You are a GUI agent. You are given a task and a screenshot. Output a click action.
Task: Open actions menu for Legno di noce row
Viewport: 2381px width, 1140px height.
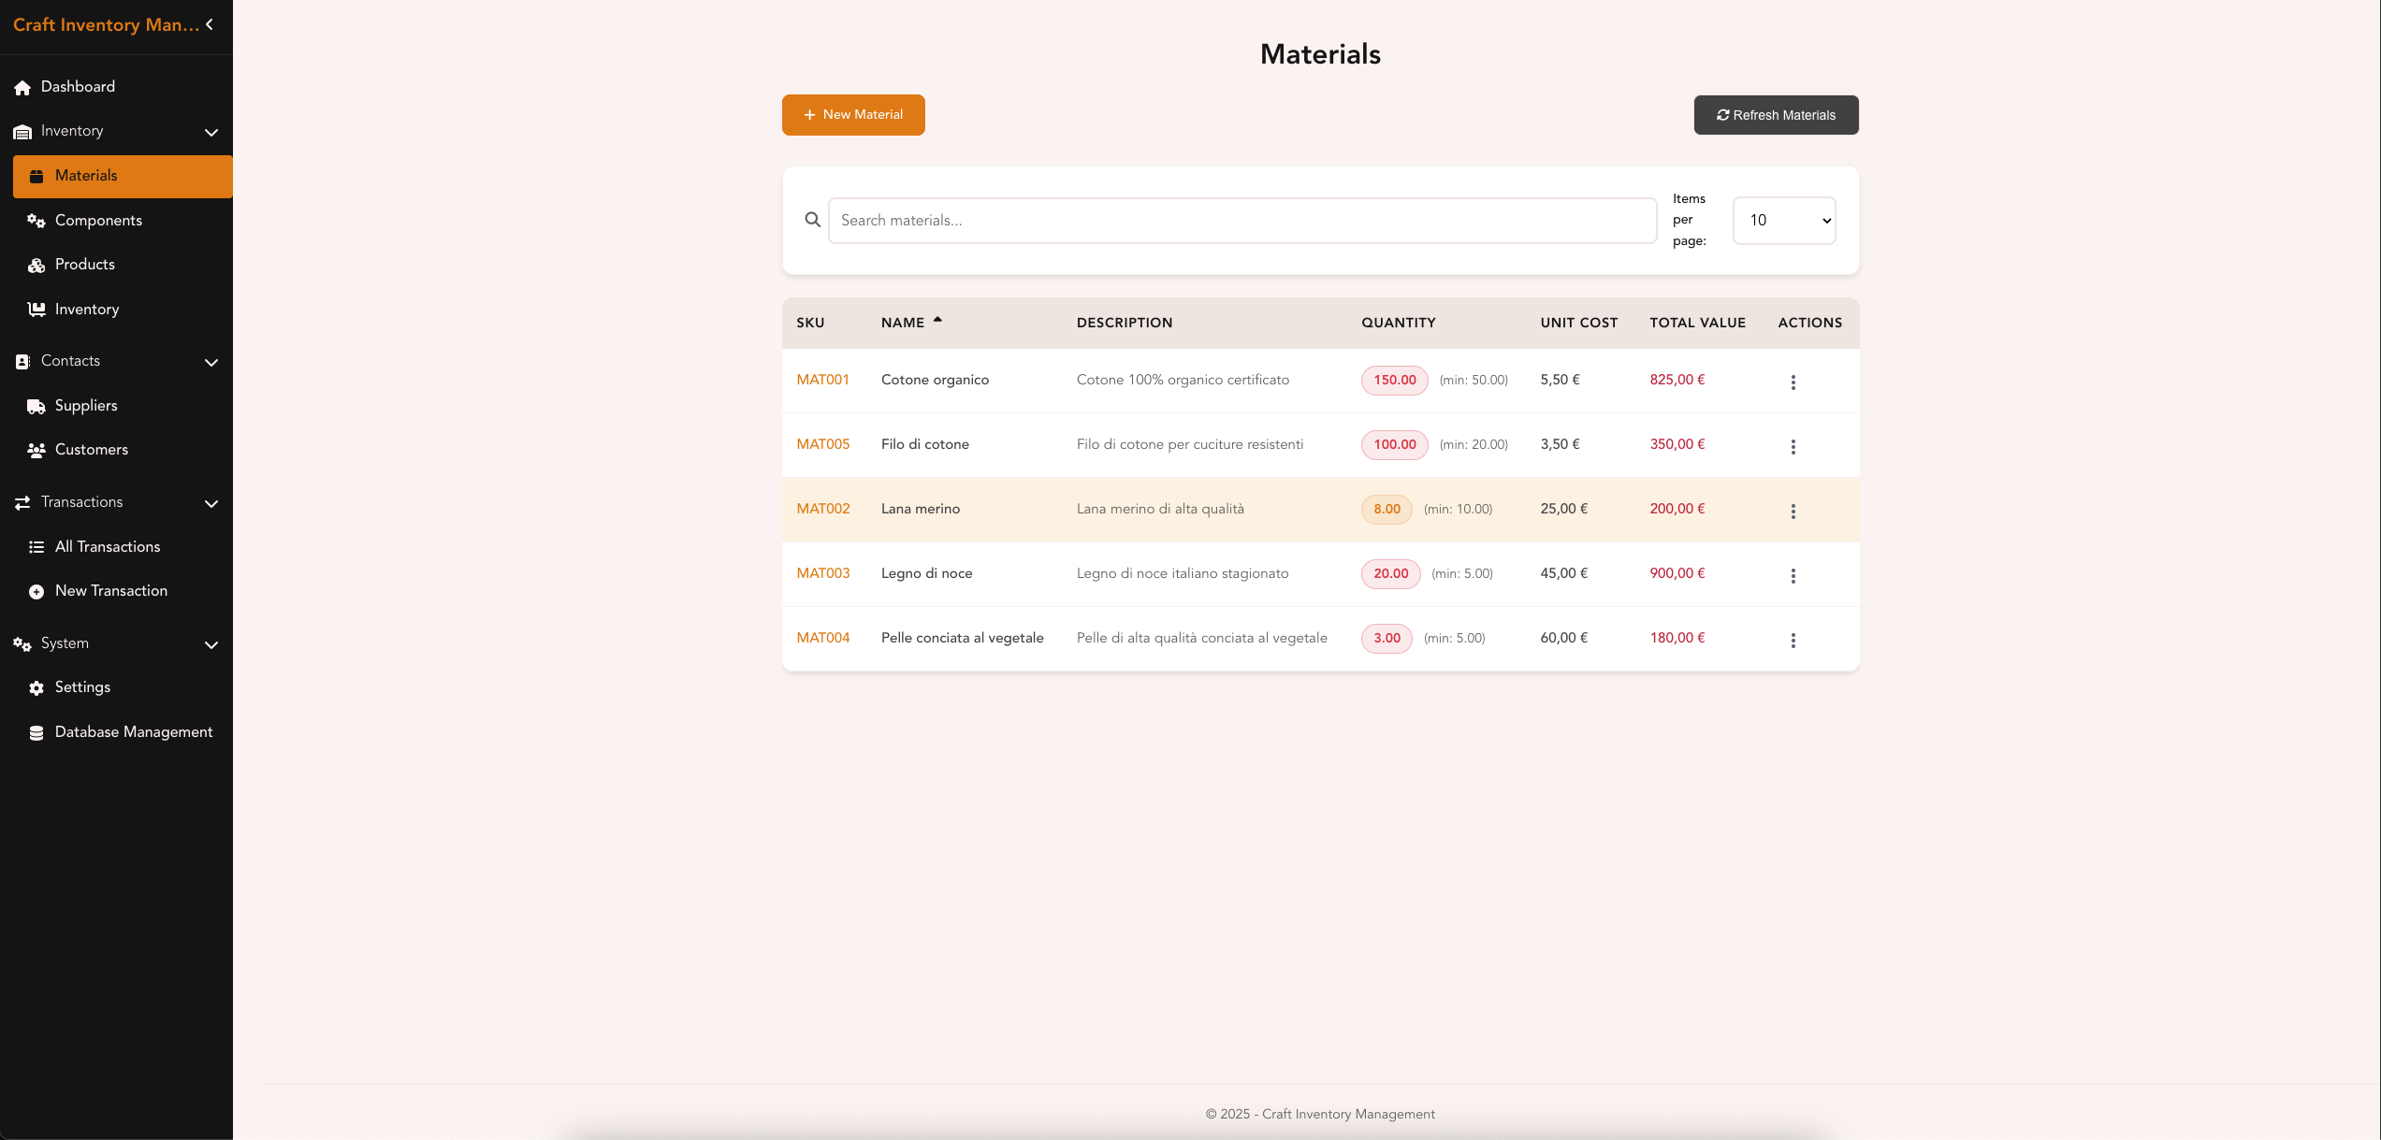click(x=1793, y=575)
